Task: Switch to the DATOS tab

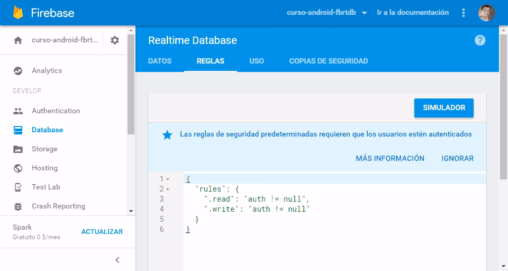Action: tap(160, 61)
